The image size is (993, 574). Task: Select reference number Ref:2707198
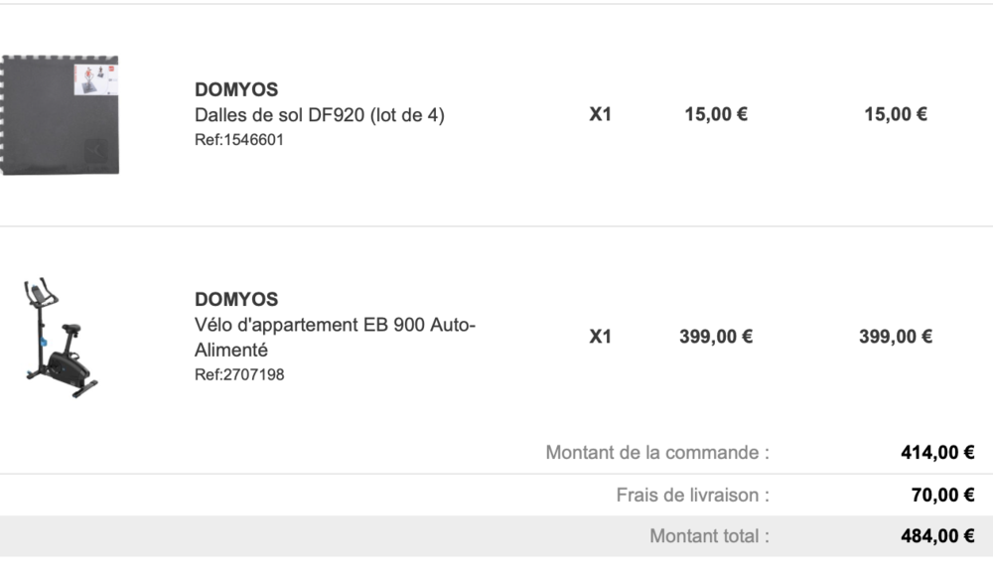click(239, 375)
